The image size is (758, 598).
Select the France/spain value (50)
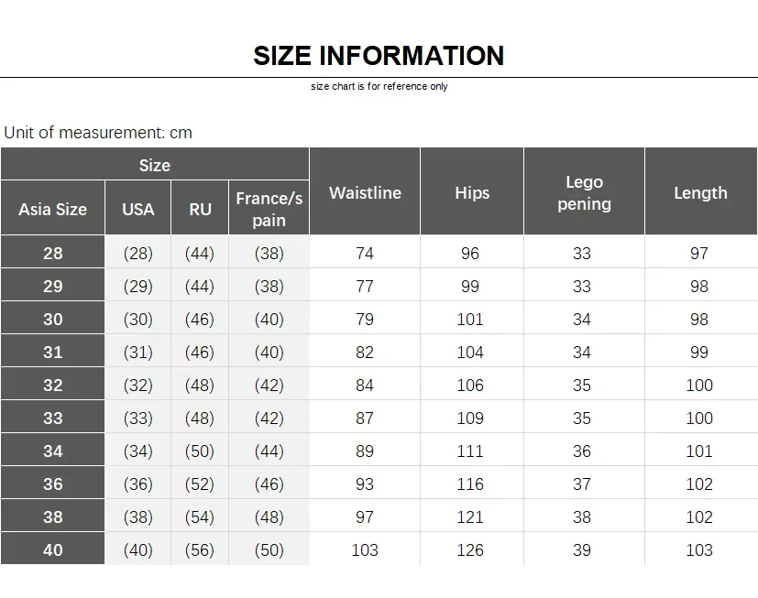[x=269, y=549]
